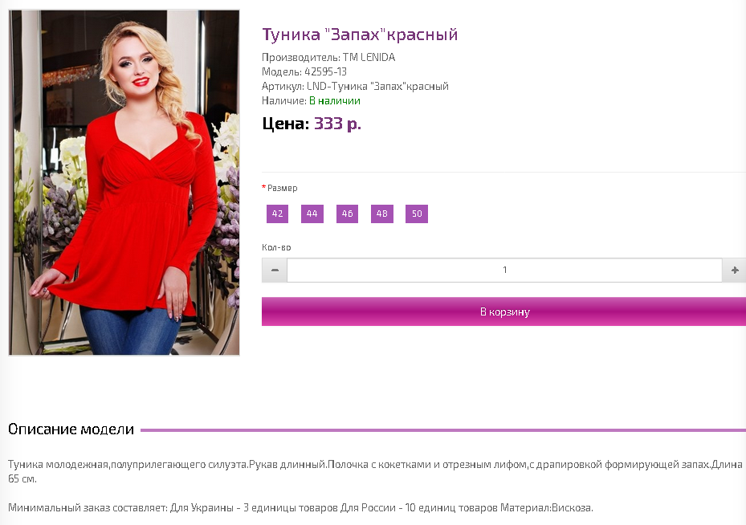Click the Туника "Запах"красный product title
Screen dimensions: 746x525
coord(360,35)
